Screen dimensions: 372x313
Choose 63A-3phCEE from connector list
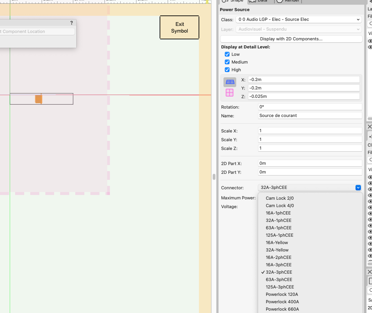[x=279, y=280]
